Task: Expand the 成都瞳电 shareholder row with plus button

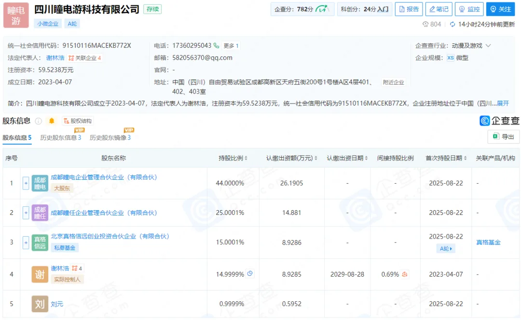Action: pos(26,184)
